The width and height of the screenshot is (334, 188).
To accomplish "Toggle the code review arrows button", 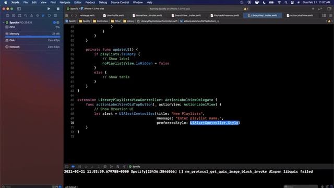I will point(320,9).
